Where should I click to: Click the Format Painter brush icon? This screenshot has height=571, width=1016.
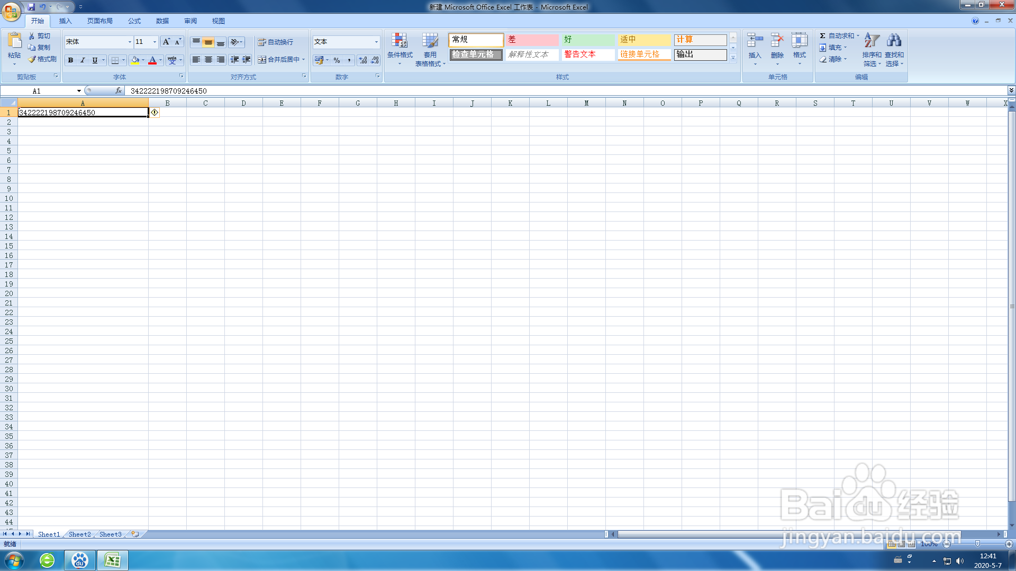click(x=32, y=59)
